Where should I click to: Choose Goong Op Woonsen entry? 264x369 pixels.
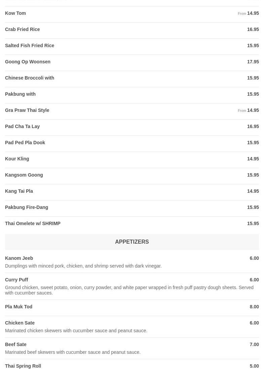point(28,62)
